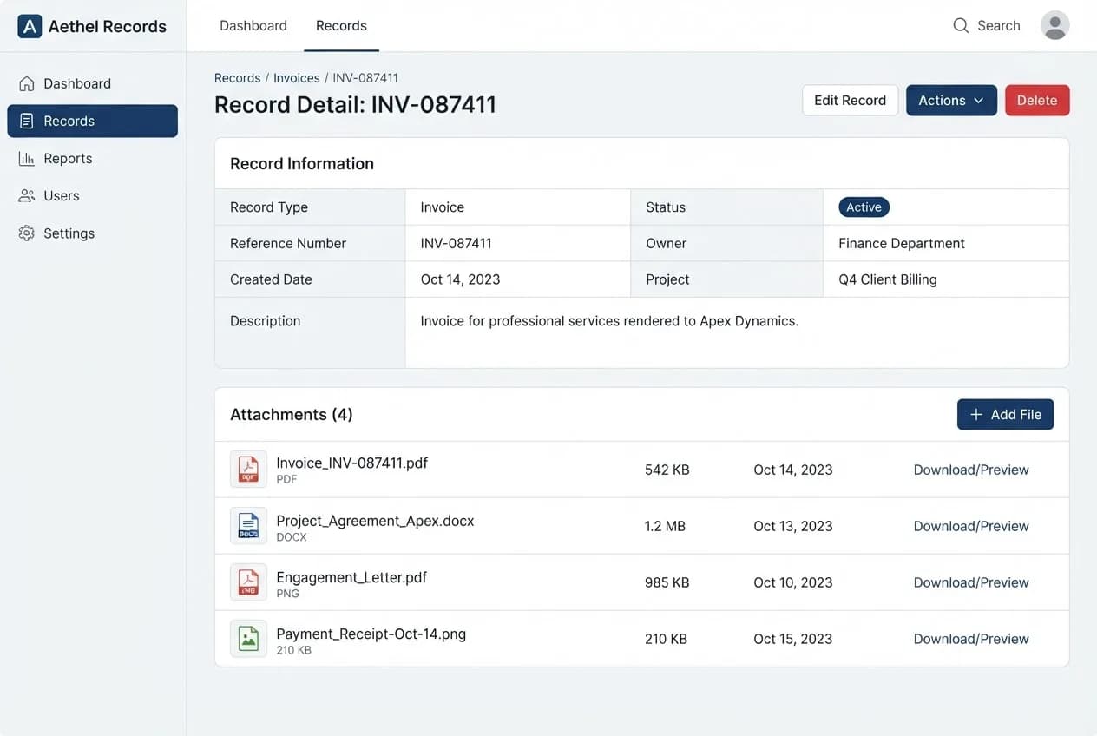Viewport: 1097px width, 736px height.
Task: Click the Reports bar chart icon
Action: coord(27,159)
